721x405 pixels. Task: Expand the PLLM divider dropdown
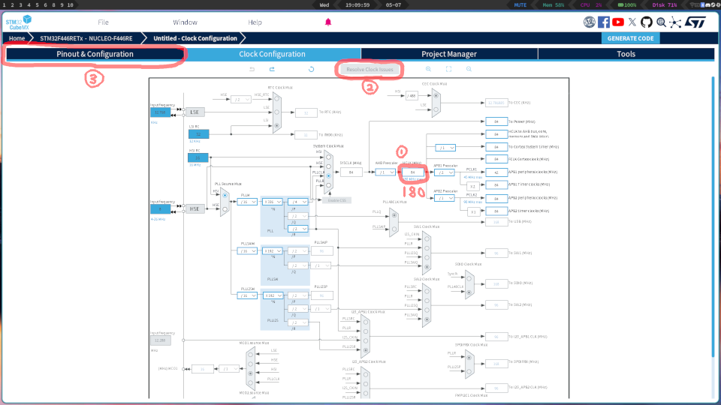click(x=246, y=202)
